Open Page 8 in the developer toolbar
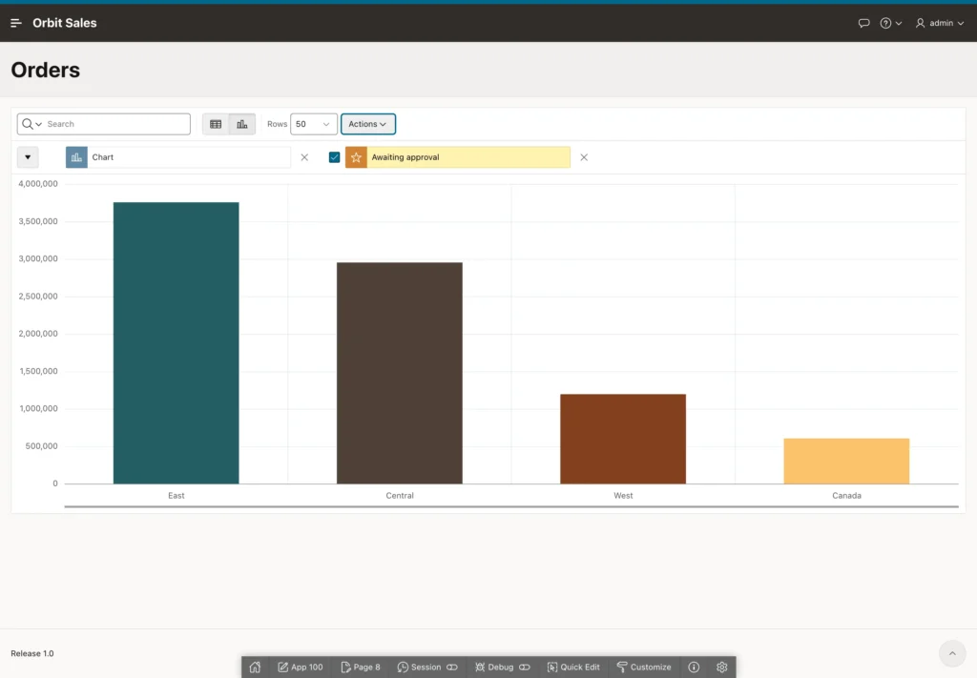977x678 pixels. pyautogui.click(x=361, y=667)
